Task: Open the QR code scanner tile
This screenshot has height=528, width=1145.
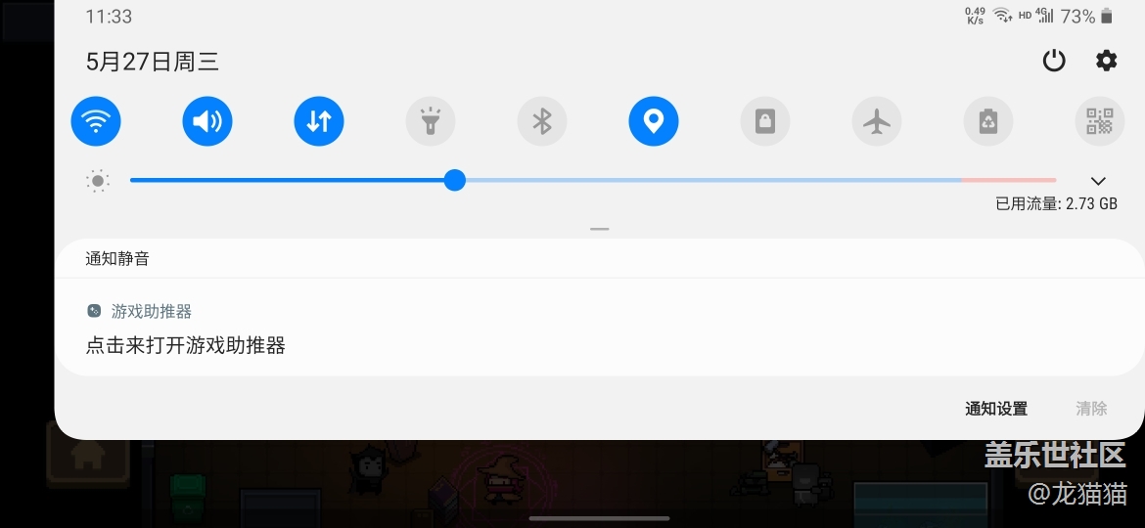Action: point(1100,121)
